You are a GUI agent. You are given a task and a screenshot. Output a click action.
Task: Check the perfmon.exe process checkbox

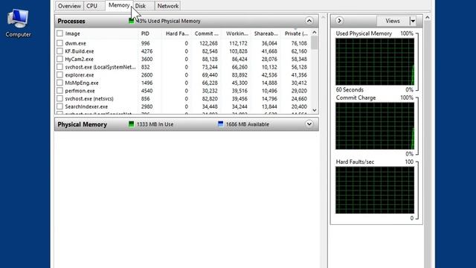coord(59,91)
